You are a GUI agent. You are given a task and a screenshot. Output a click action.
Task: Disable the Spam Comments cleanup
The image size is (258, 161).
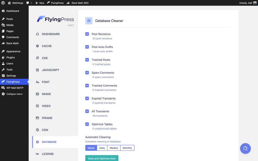[87, 72]
